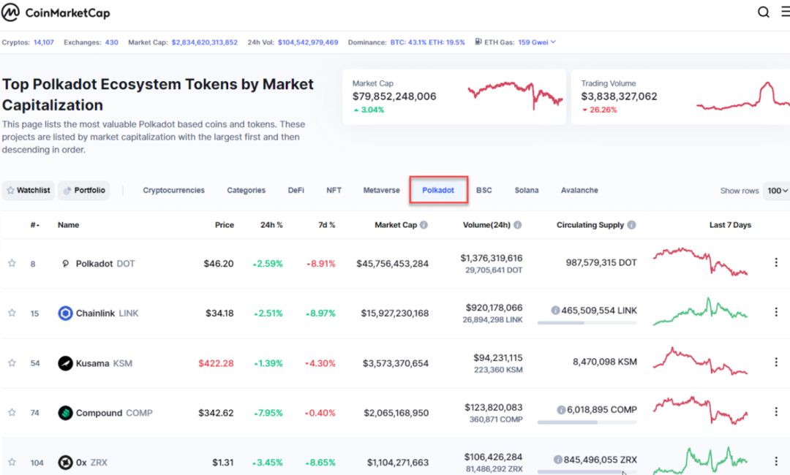
Task: Sort table by rank number column
Action: pos(35,225)
